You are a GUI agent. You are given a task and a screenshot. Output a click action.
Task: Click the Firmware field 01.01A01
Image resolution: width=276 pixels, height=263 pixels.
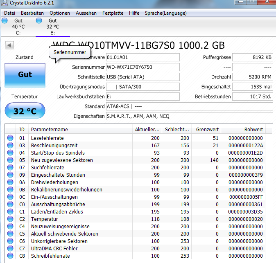(x=143, y=57)
